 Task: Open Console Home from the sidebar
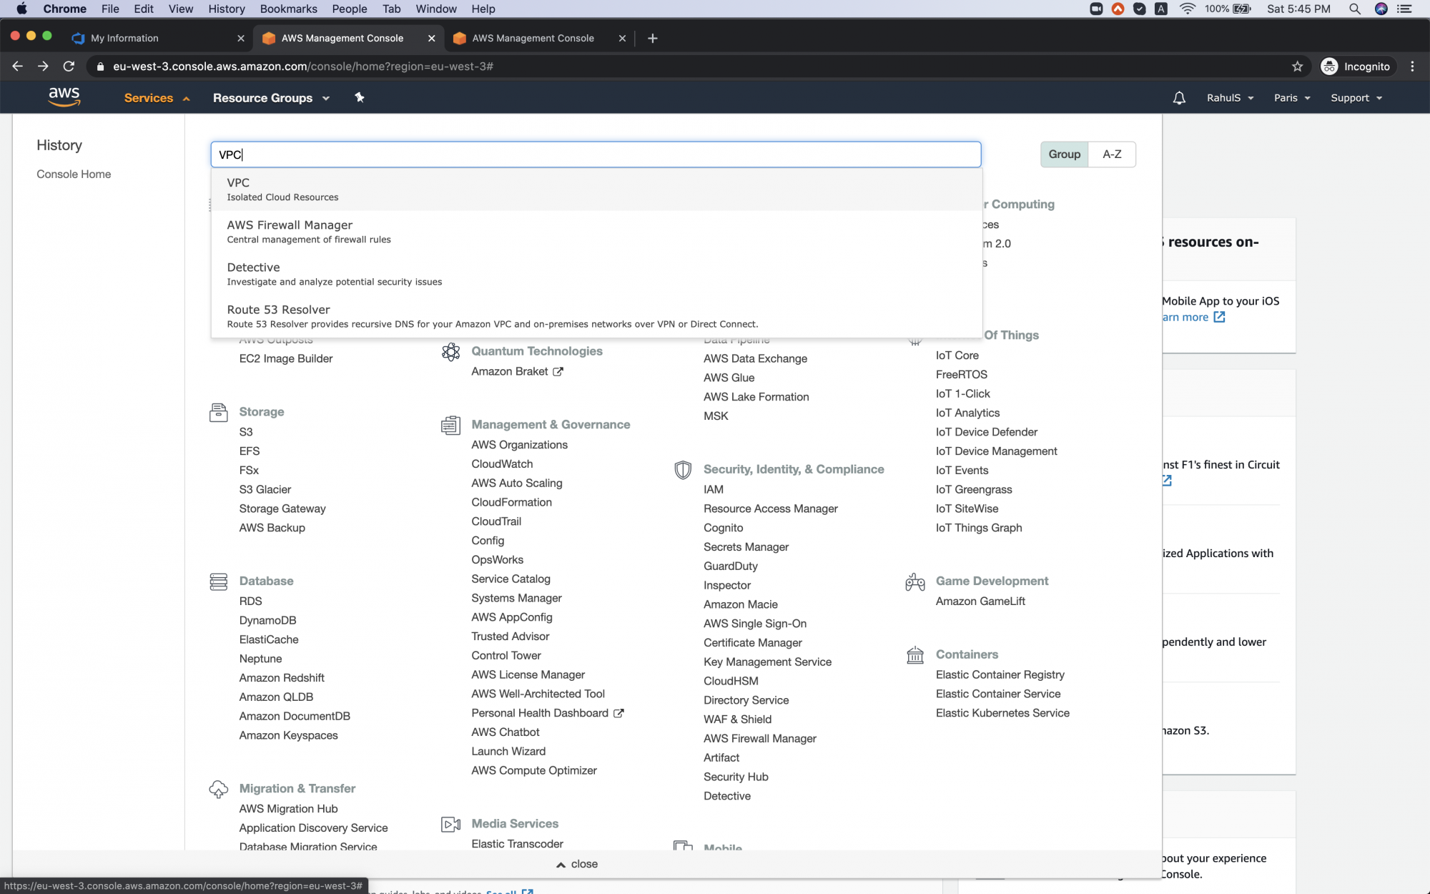[x=74, y=174]
